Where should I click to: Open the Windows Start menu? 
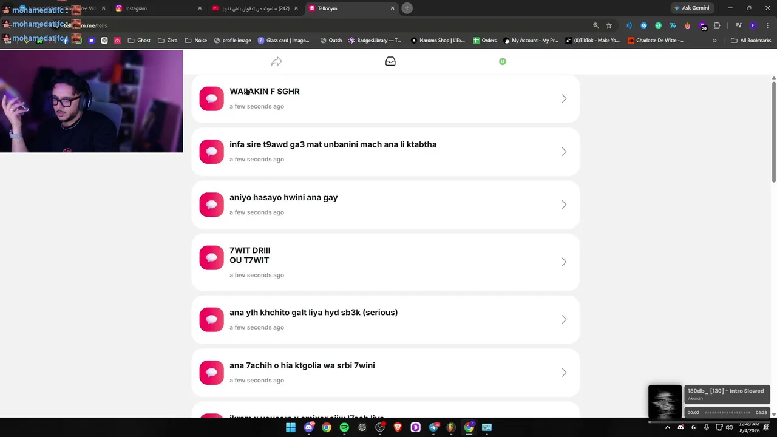point(291,427)
